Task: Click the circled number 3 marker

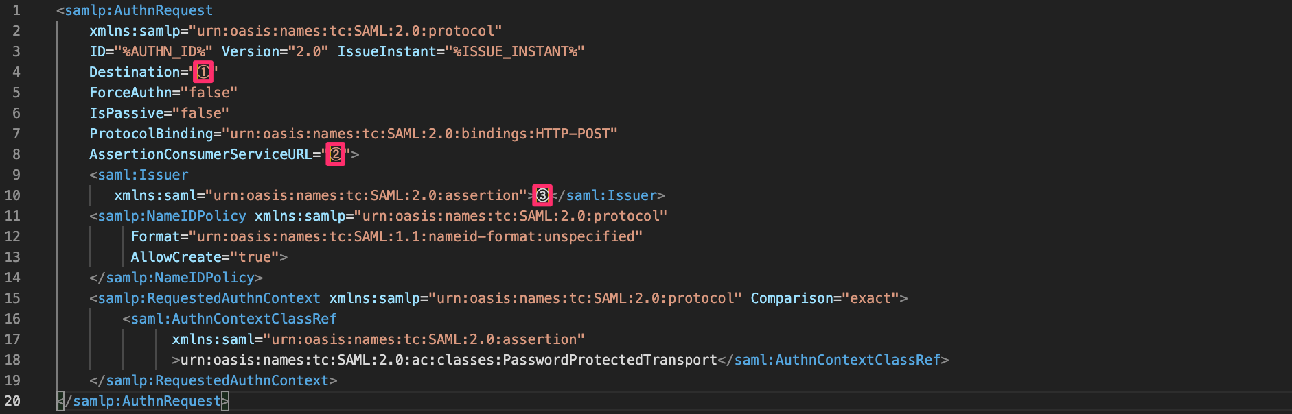Action: tap(542, 195)
